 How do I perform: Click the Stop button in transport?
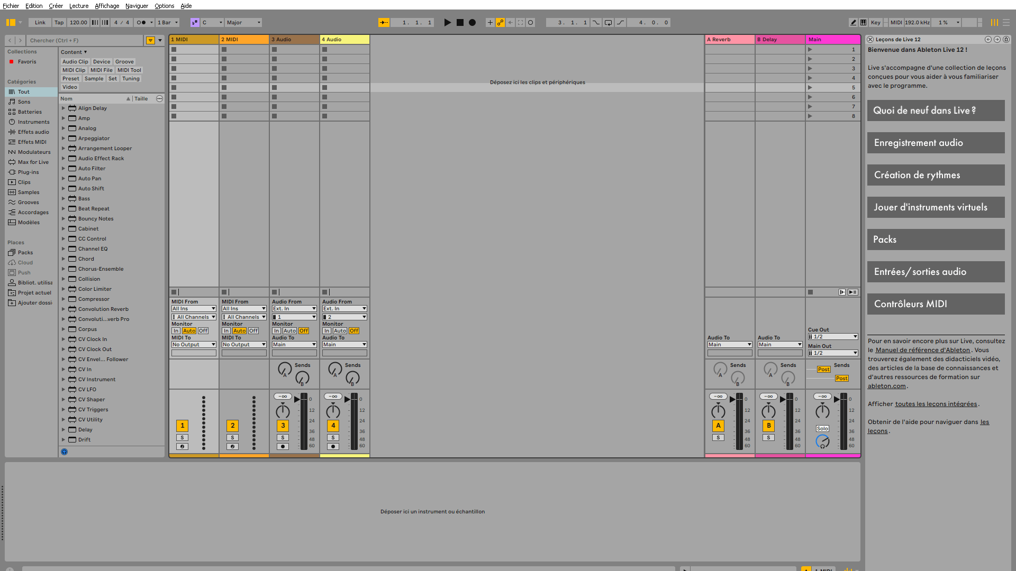[460, 23]
